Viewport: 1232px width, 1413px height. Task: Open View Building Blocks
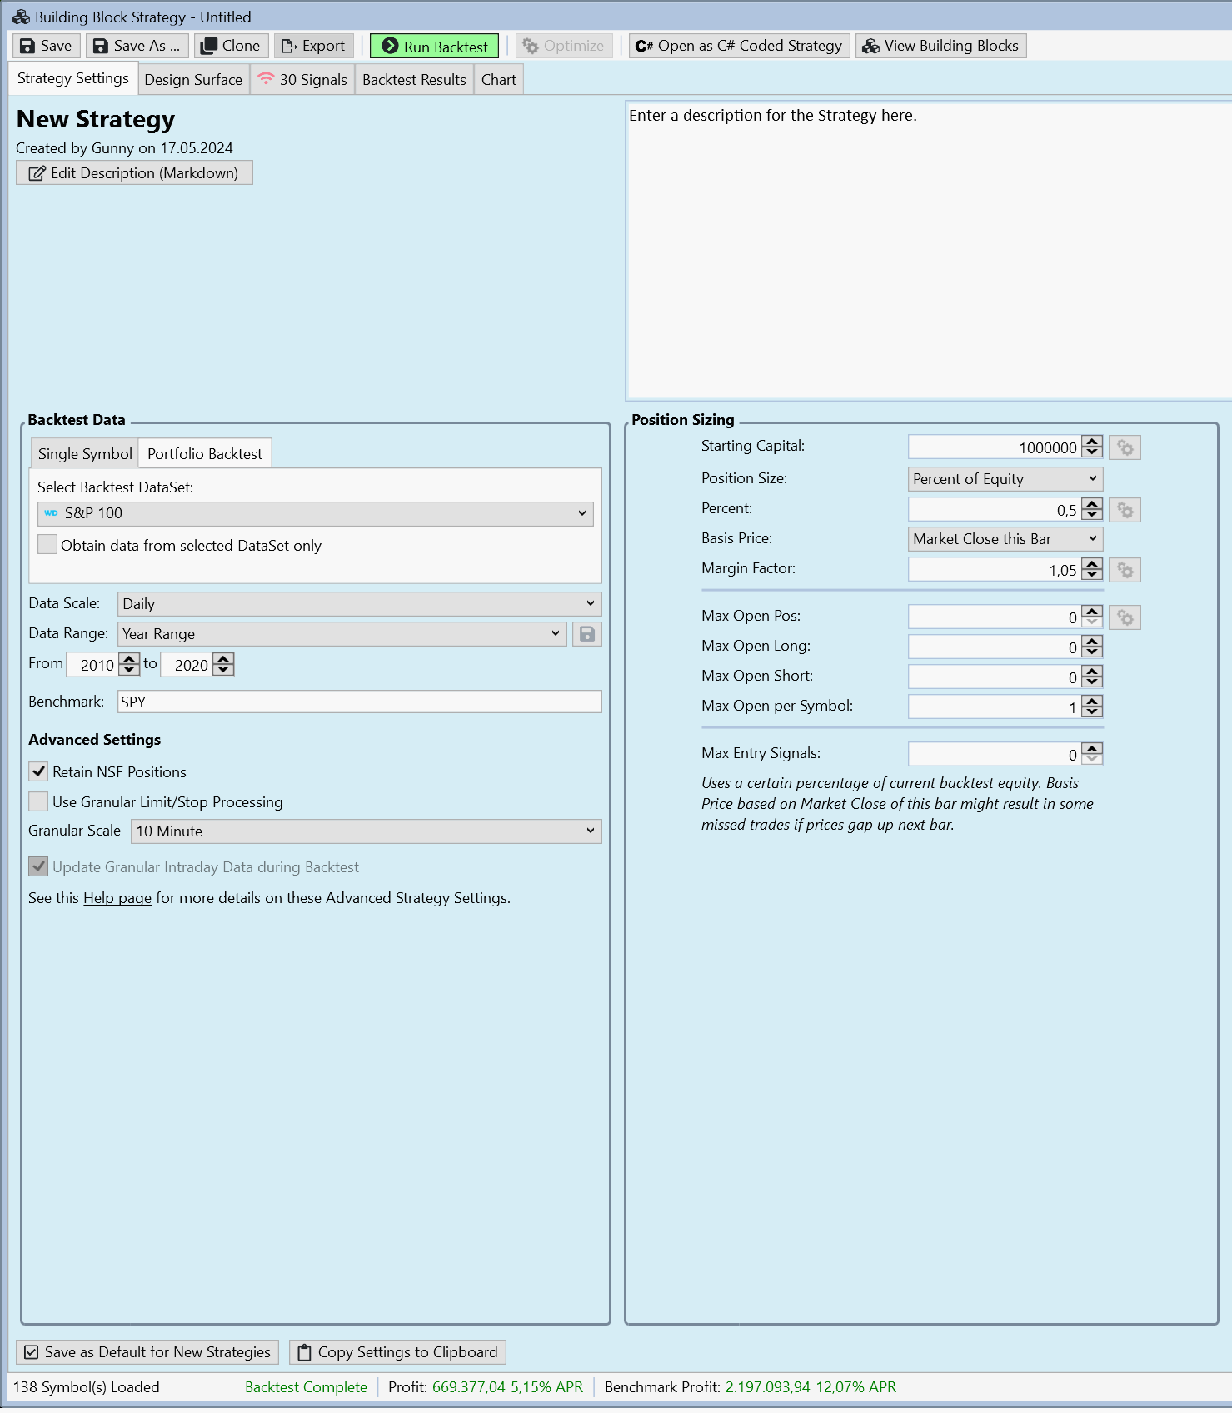tap(940, 46)
